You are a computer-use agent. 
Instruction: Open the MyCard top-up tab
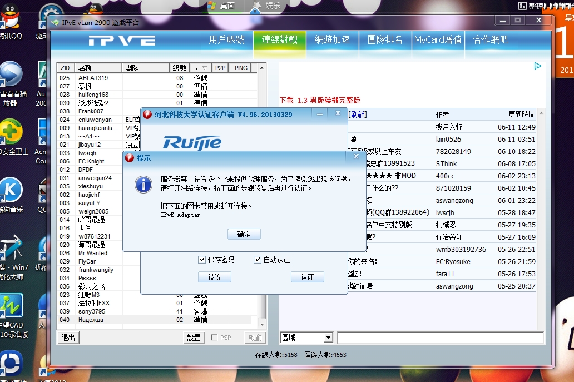pyautogui.click(x=438, y=39)
